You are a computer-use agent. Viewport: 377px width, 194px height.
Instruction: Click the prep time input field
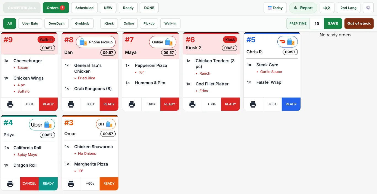(317, 23)
